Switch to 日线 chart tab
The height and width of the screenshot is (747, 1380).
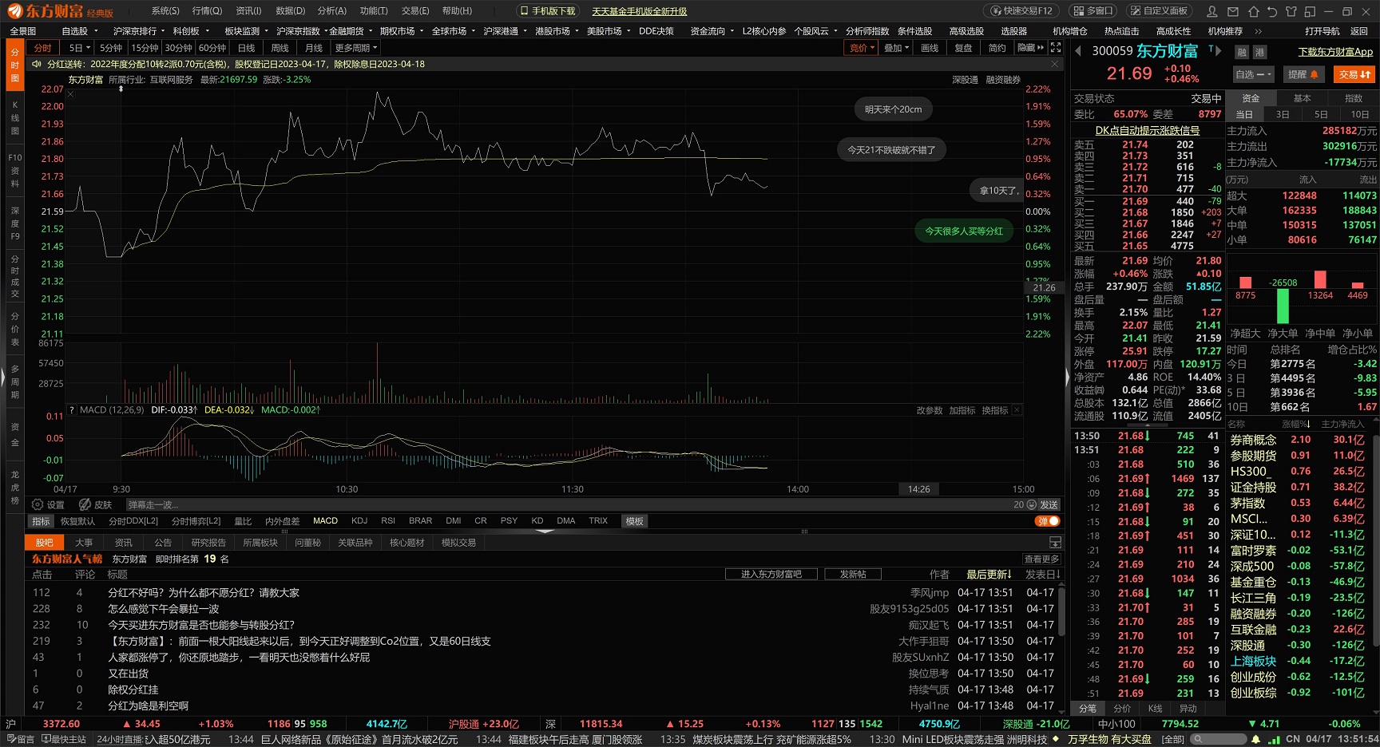pyautogui.click(x=247, y=48)
